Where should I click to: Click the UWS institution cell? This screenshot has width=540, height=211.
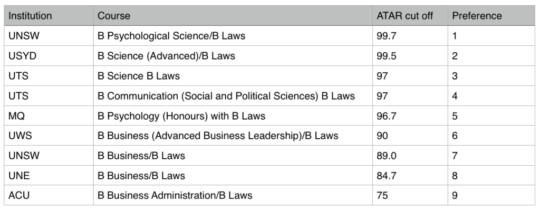click(20, 136)
